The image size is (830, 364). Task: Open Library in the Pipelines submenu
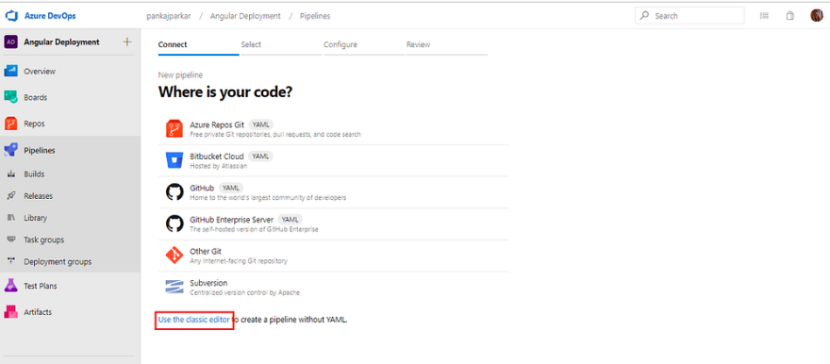tap(71, 218)
